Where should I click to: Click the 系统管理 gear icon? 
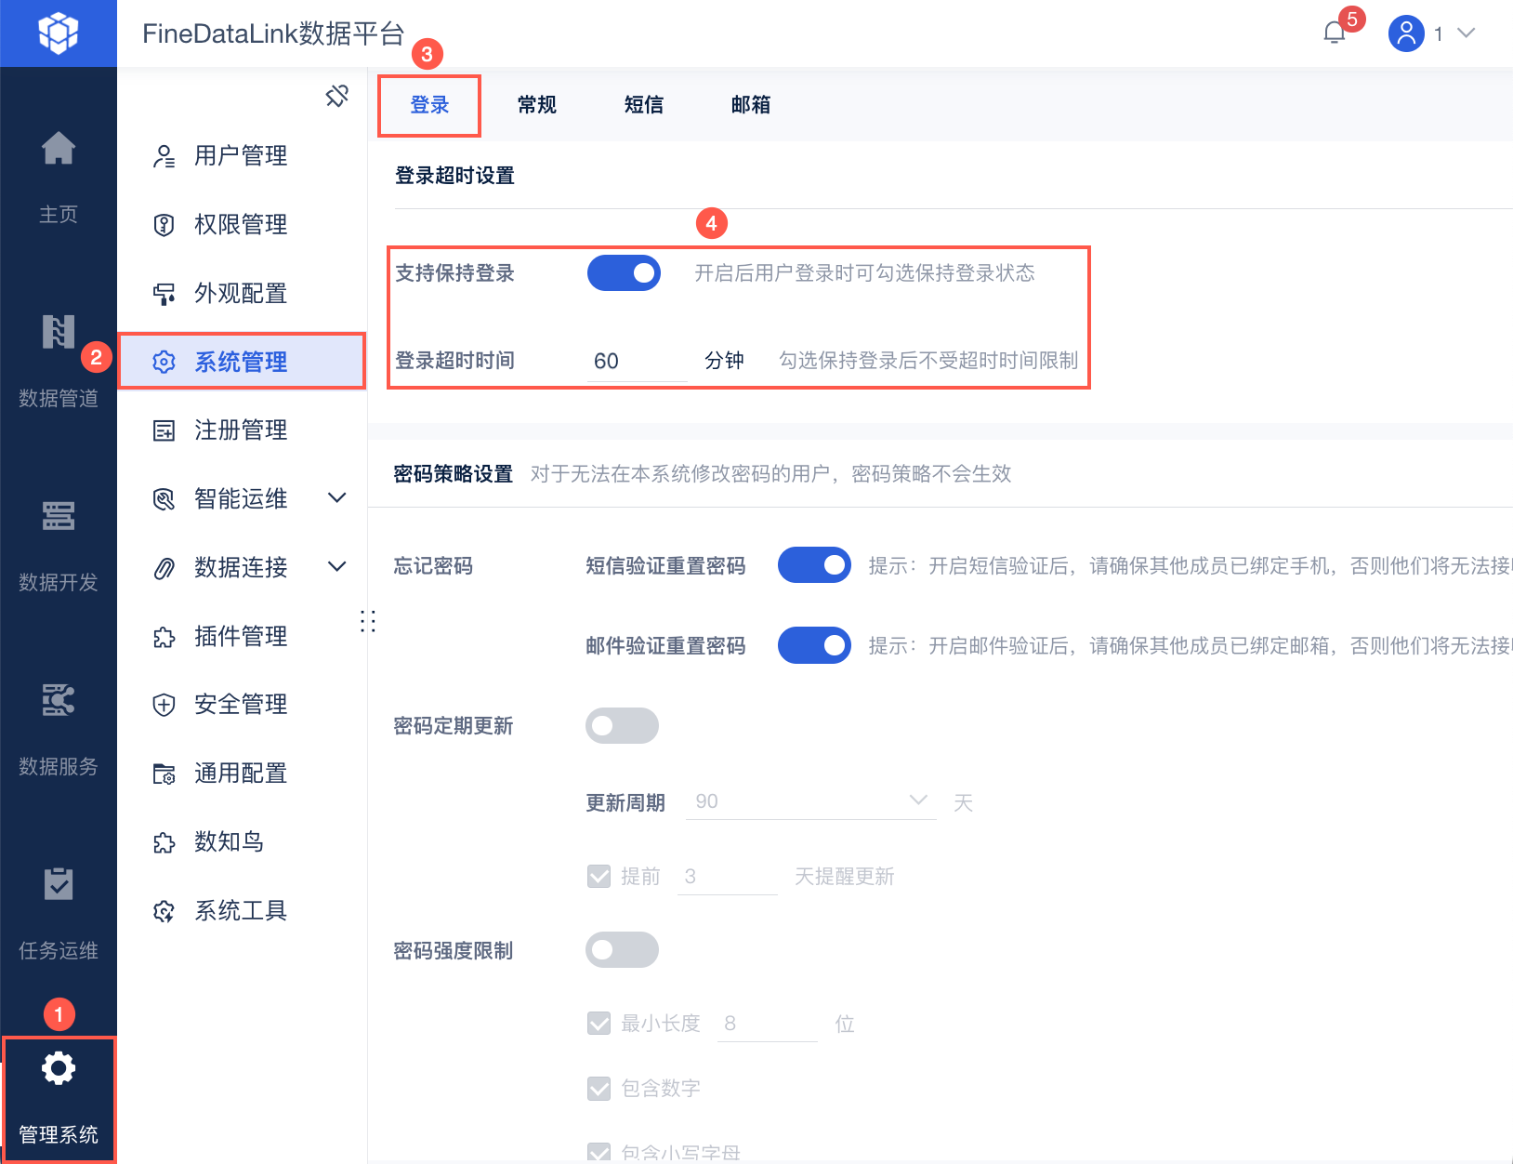(164, 362)
